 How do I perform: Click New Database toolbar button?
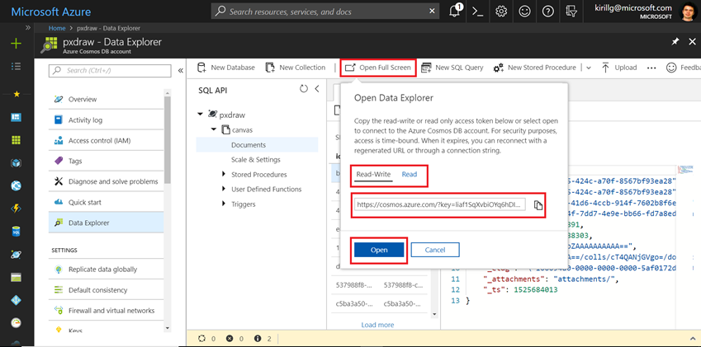(226, 68)
